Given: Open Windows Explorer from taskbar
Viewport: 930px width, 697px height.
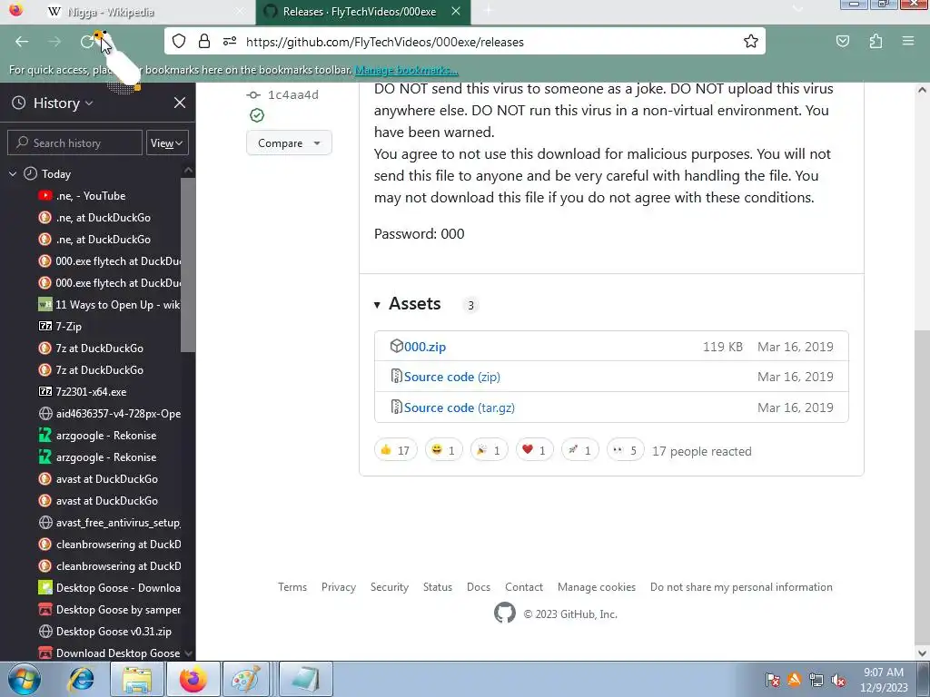Looking at the screenshot, I should tap(137, 680).
